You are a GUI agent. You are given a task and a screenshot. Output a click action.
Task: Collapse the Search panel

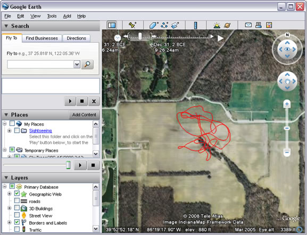(x=6, y=26)
